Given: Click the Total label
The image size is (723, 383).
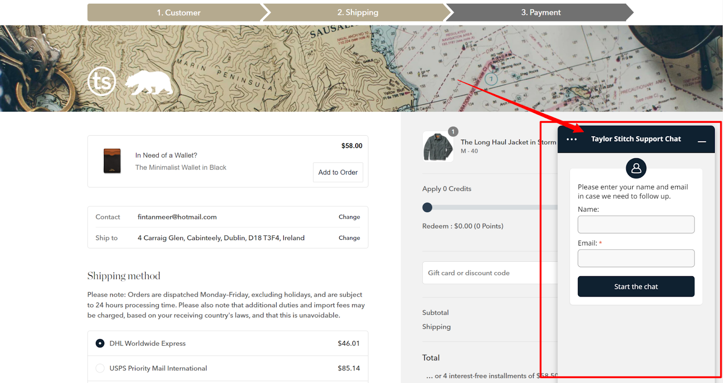Looking at the screenshot, I should pyautogui.click(x=431, y=358).
